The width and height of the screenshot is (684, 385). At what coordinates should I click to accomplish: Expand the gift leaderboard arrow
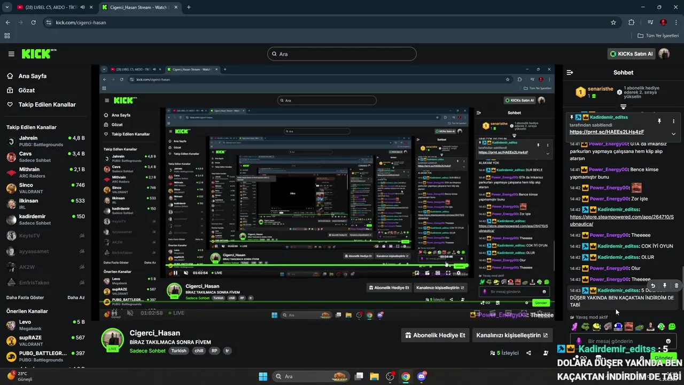623,107
